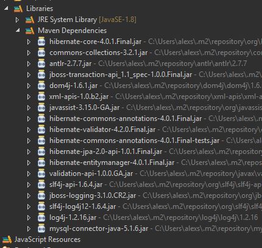Expand hibernate-entitymanager-4.0.1.Final.jar node
The height and width of the screenshot is (248, 262).
tap(29, 162)
